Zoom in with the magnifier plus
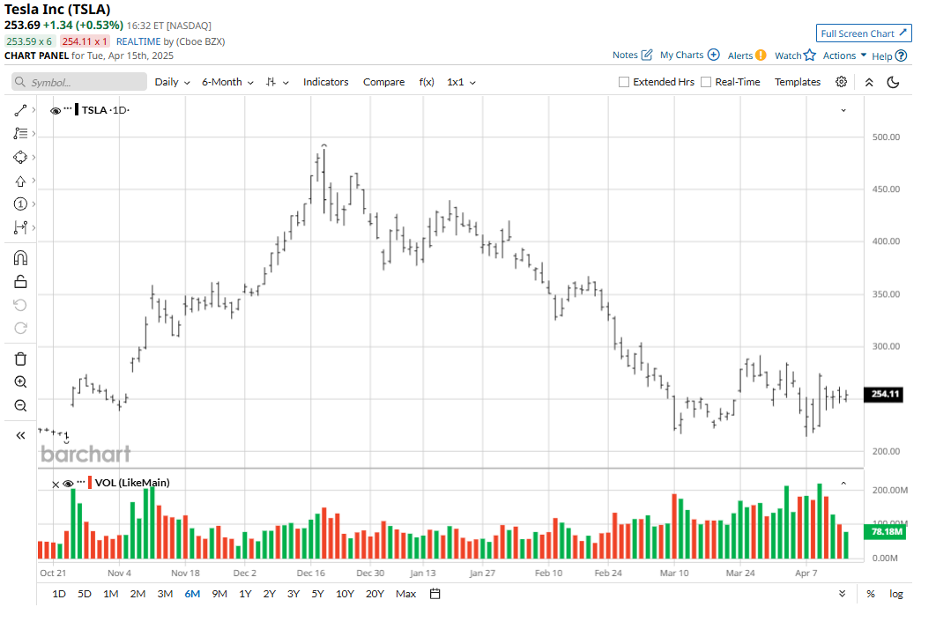The width and height of the screenshot is (936, 622). pyautogui.click(x=20, y=382)
